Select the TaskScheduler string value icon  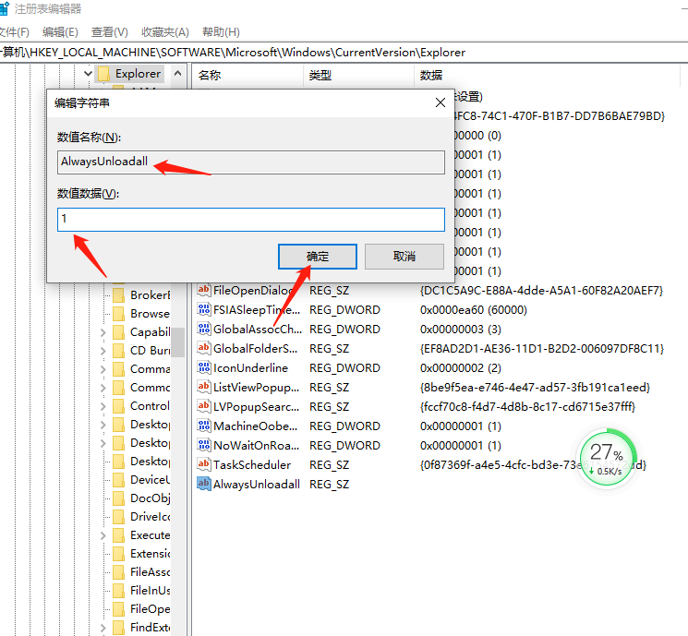click(203, 465)
